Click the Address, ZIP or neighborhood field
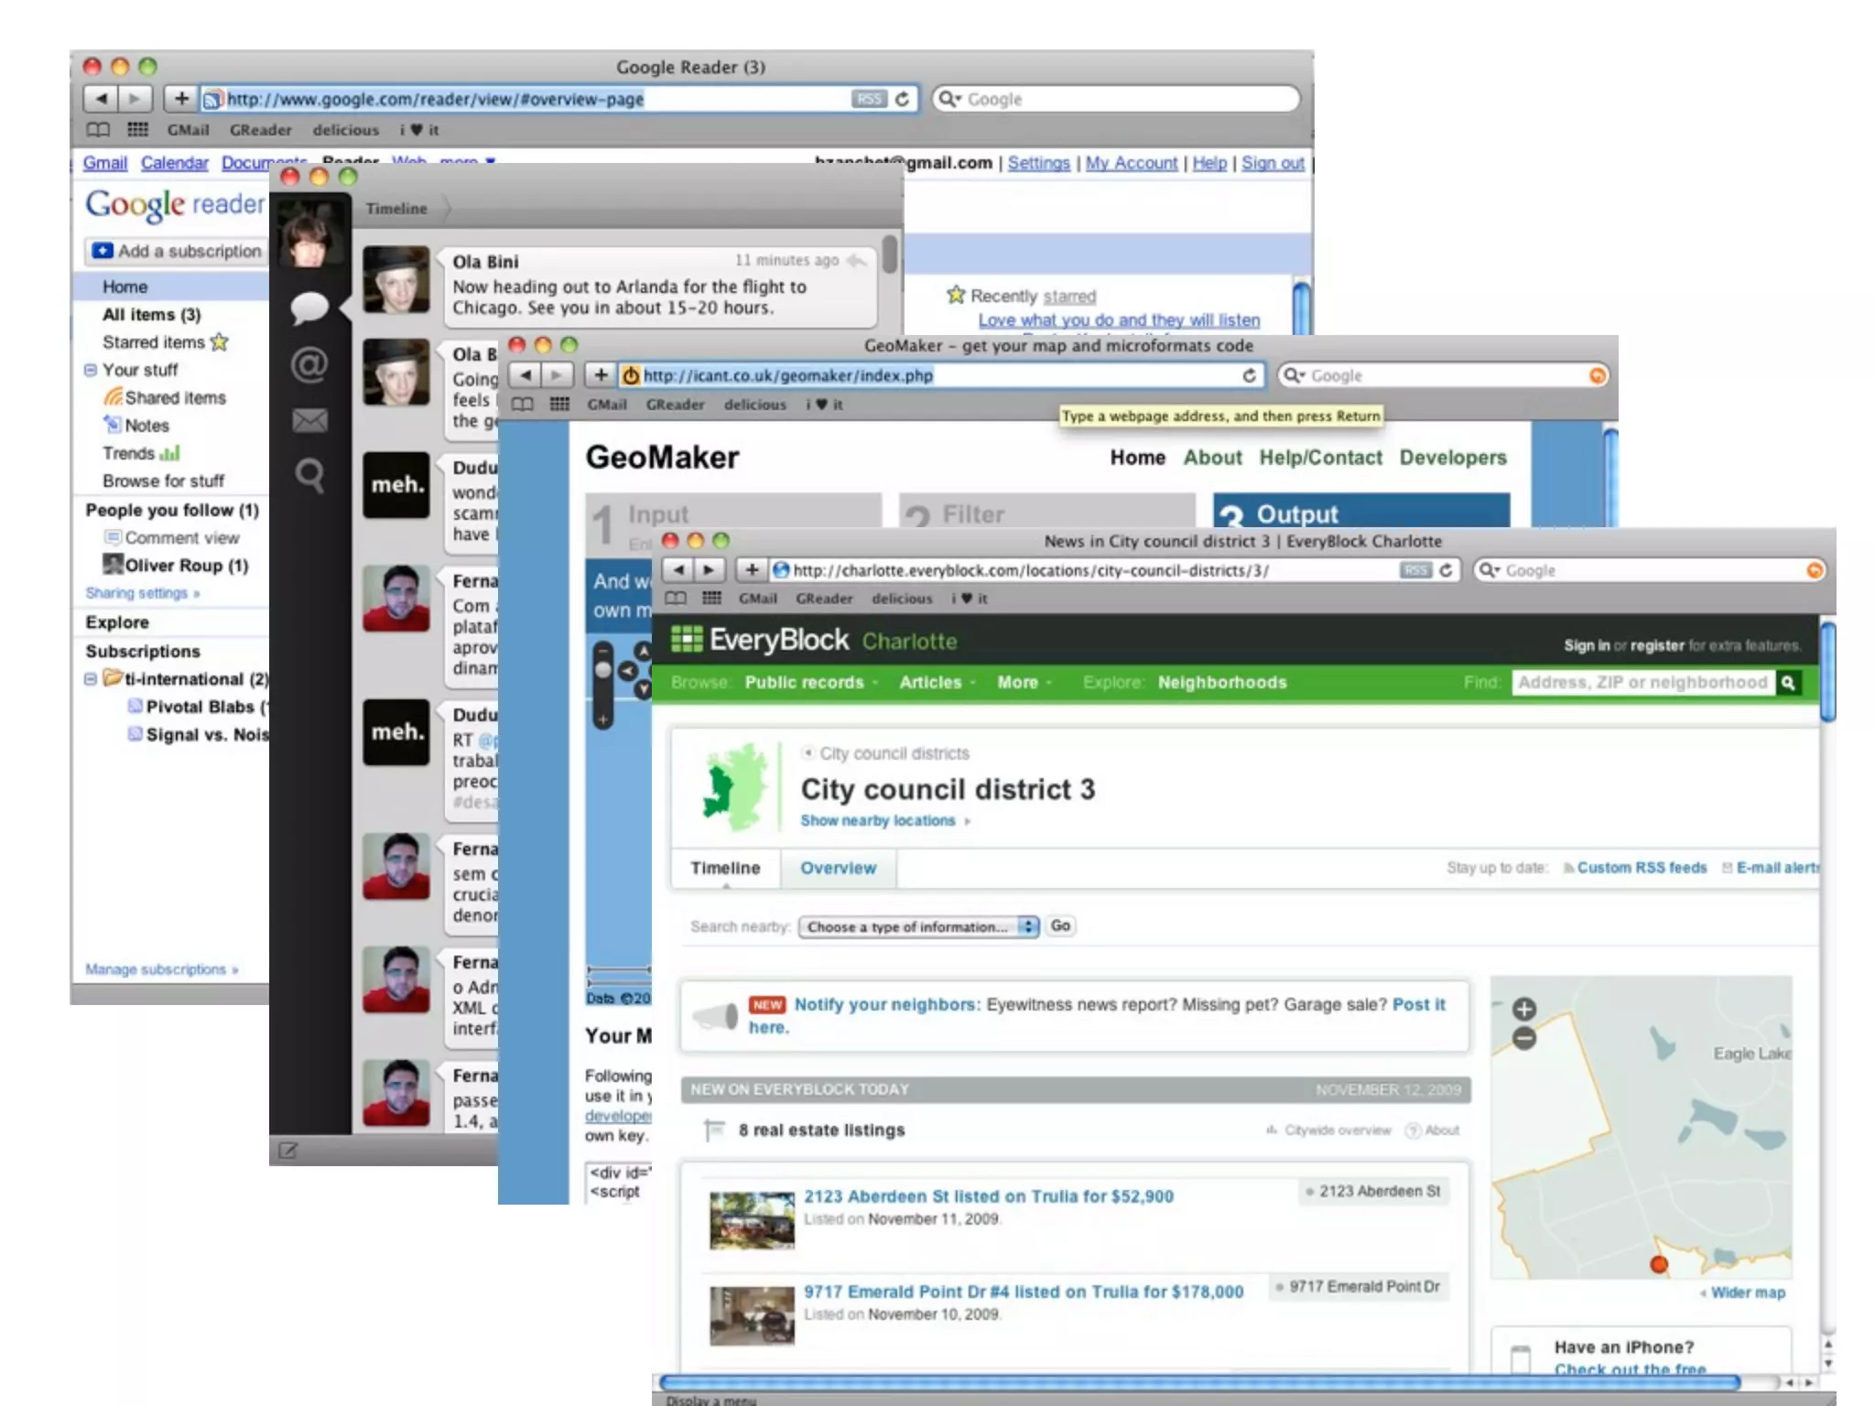The height and width of the screenshot is (1406, 1875). click(1642, 683)
